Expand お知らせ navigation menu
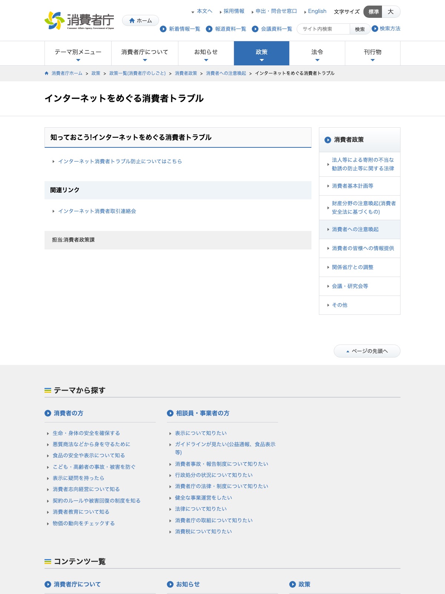This screenshot has height=594, width=445. pos(206,53)
